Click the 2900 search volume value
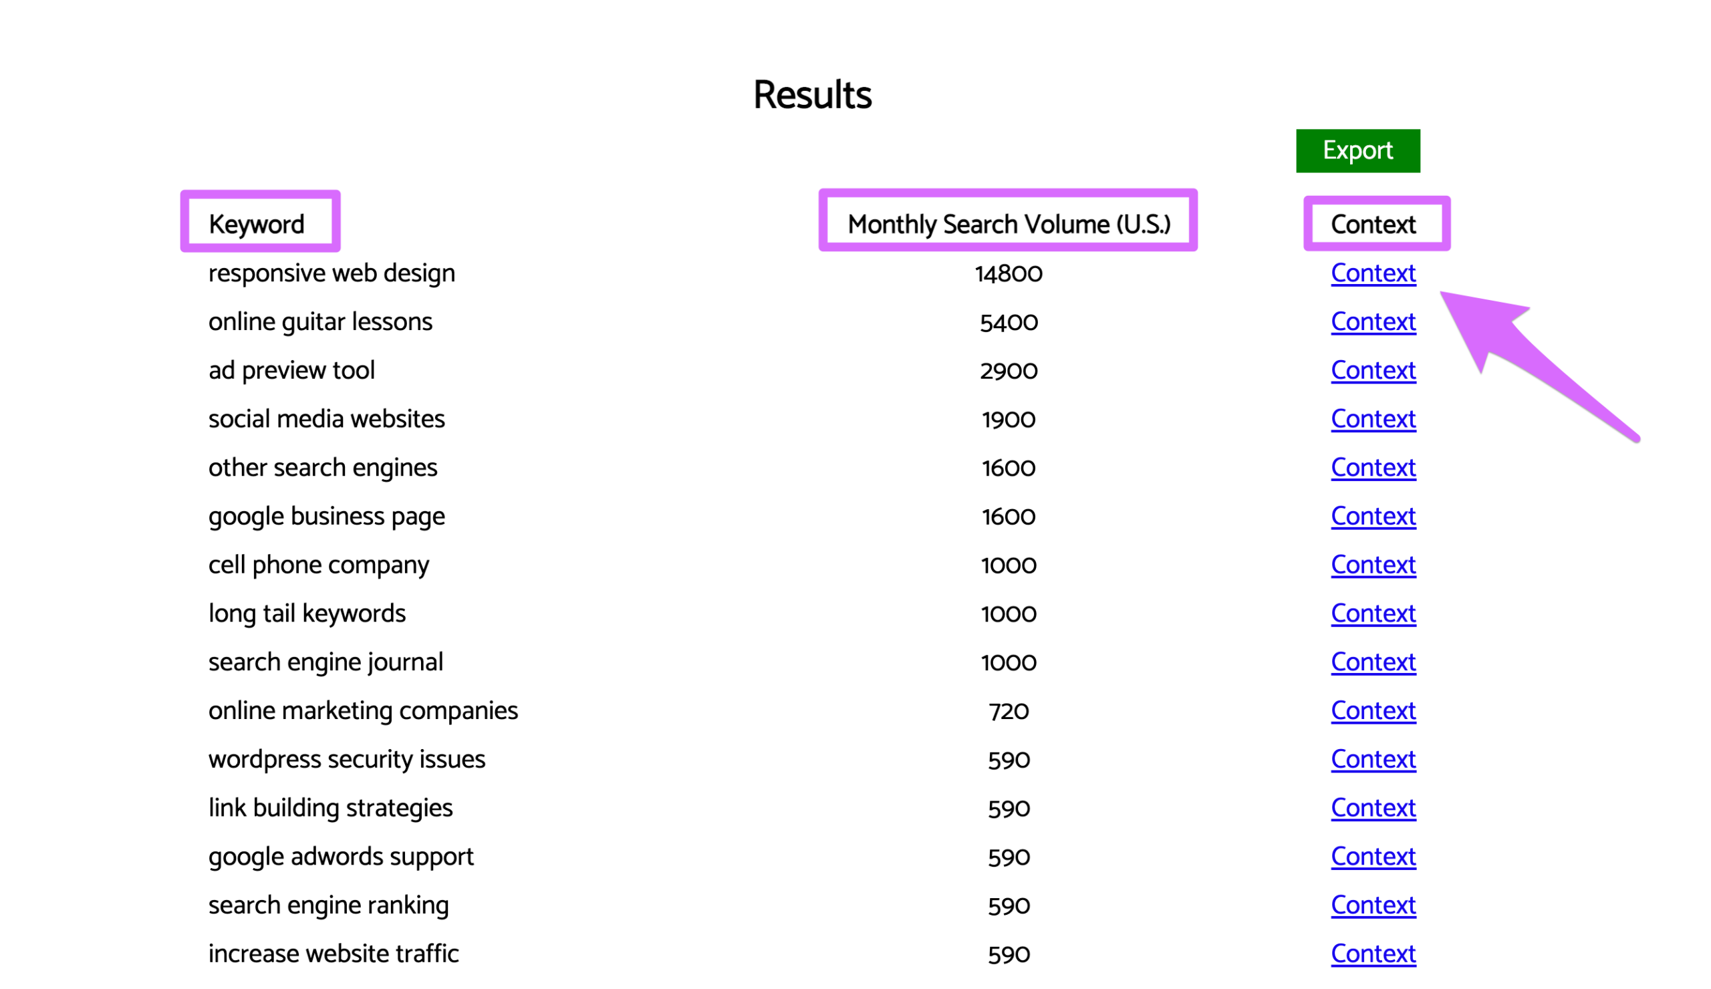The image size is (1711, 989). click(x=1009, y=372)
